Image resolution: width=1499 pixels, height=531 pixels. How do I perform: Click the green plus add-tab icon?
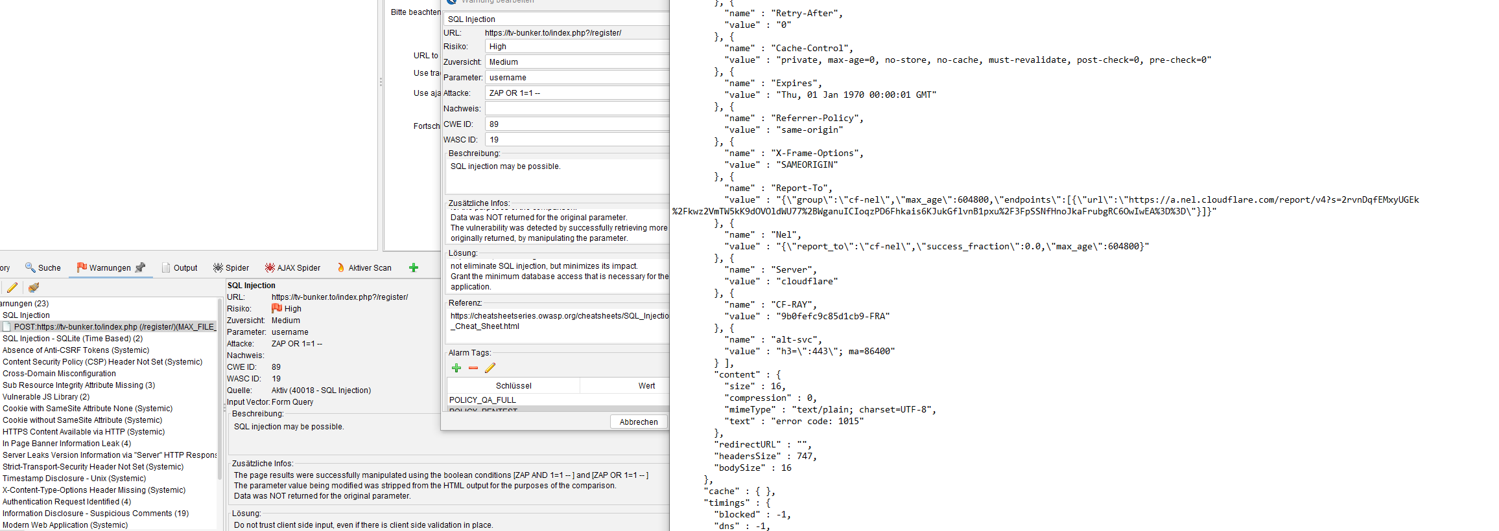[414, 267]
